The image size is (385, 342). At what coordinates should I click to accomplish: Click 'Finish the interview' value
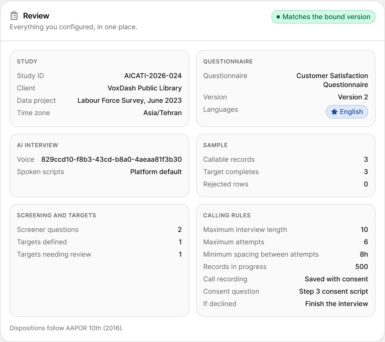pos(337,304)
